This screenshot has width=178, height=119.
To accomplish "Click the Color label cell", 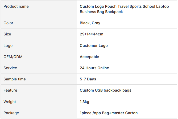I will coord(39,23).
